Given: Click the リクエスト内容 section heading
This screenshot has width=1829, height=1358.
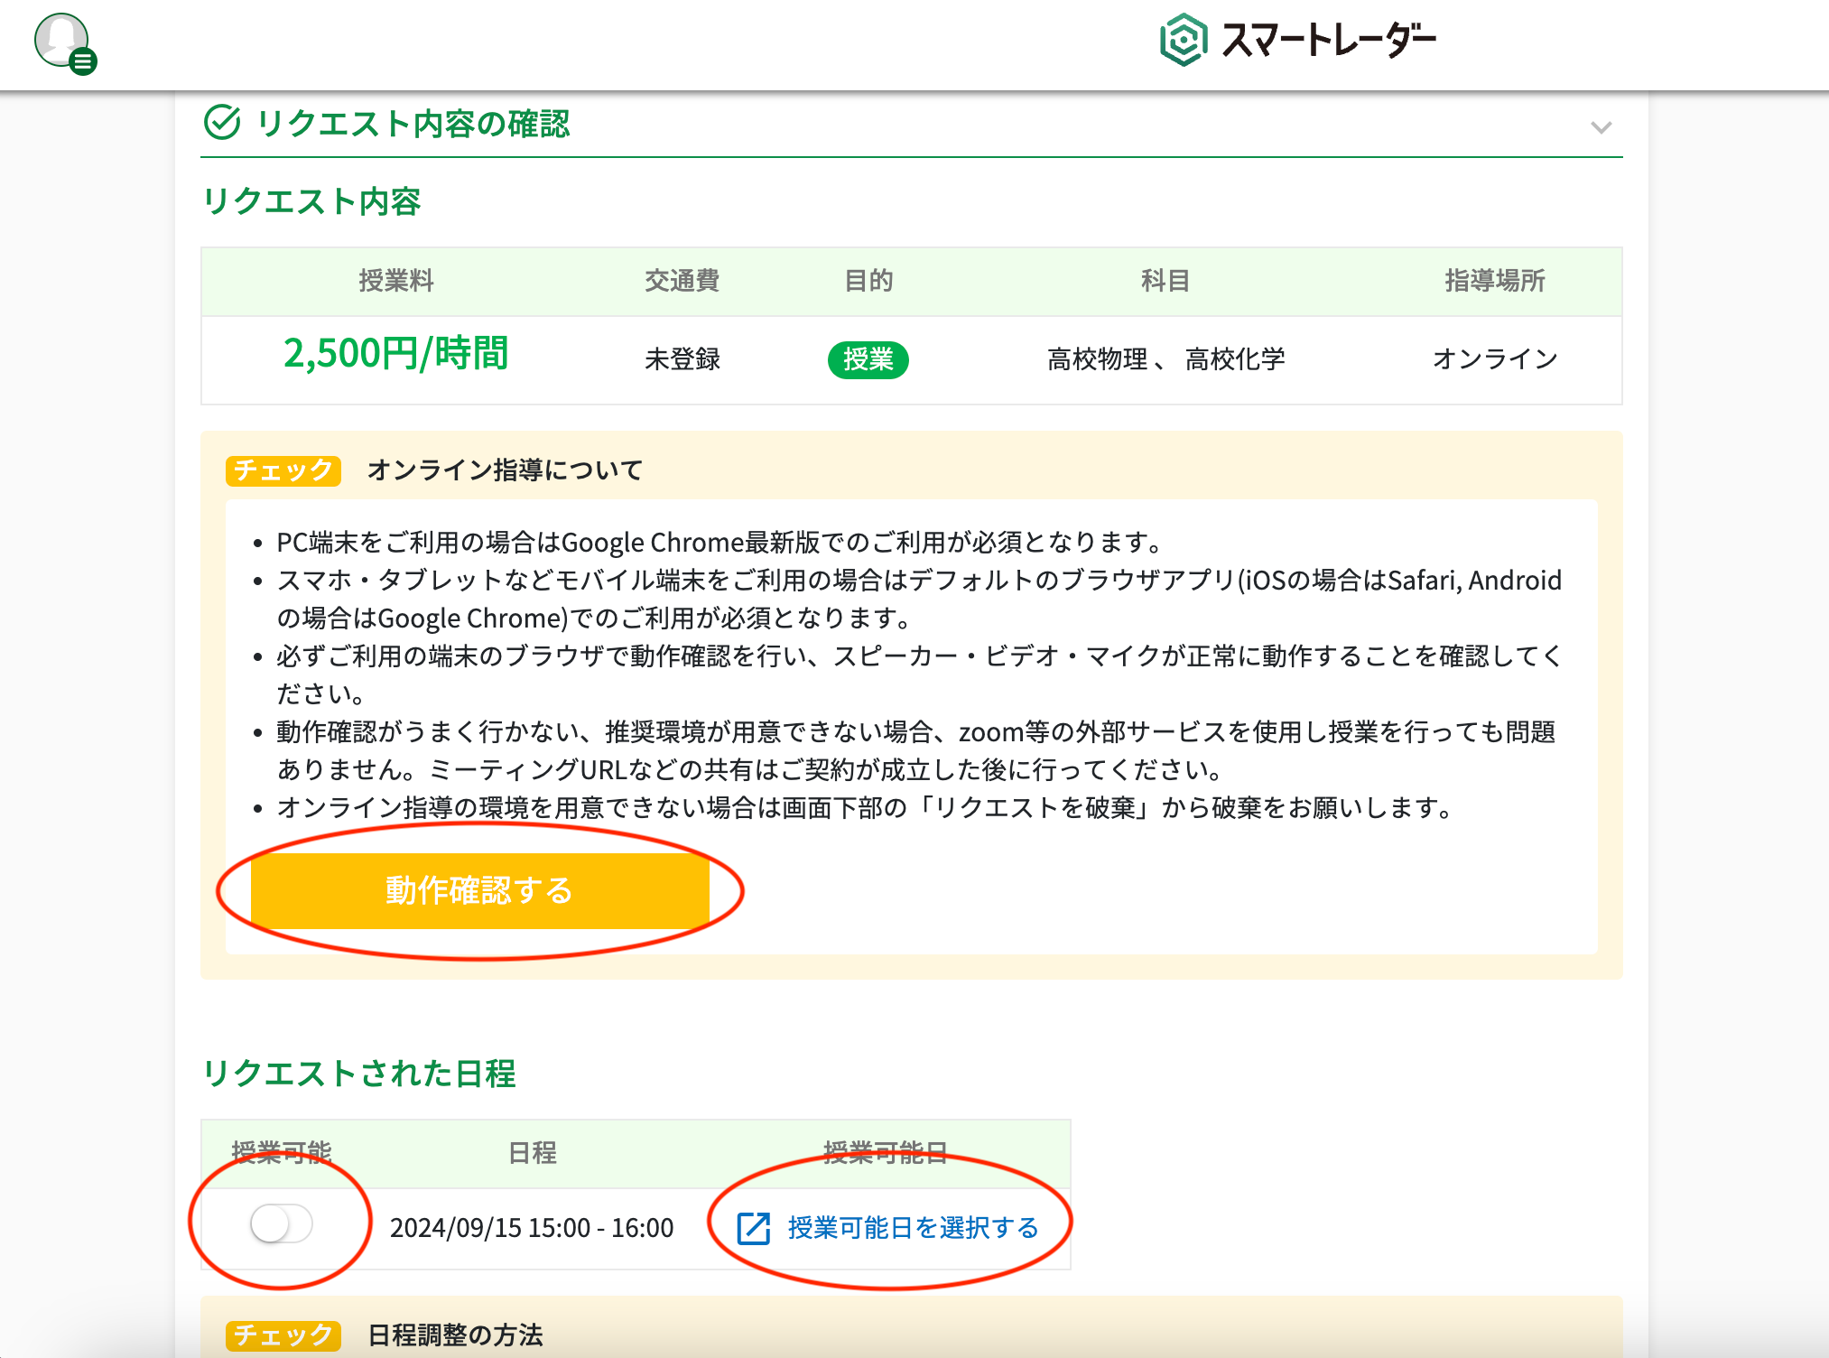Looking at the screenshot, I should click(x=311, y=201).
